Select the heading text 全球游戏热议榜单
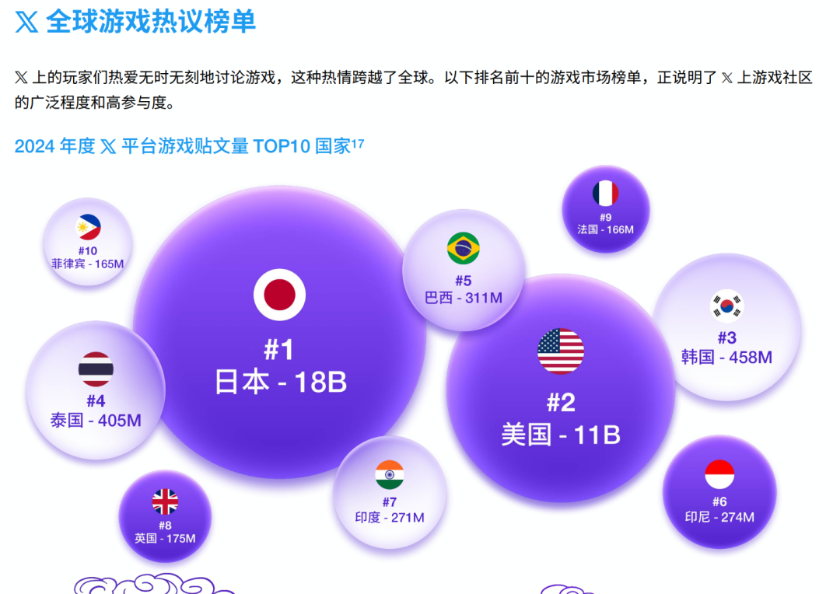The width and height of the screenshot is (840, 594). pos(151,22)
